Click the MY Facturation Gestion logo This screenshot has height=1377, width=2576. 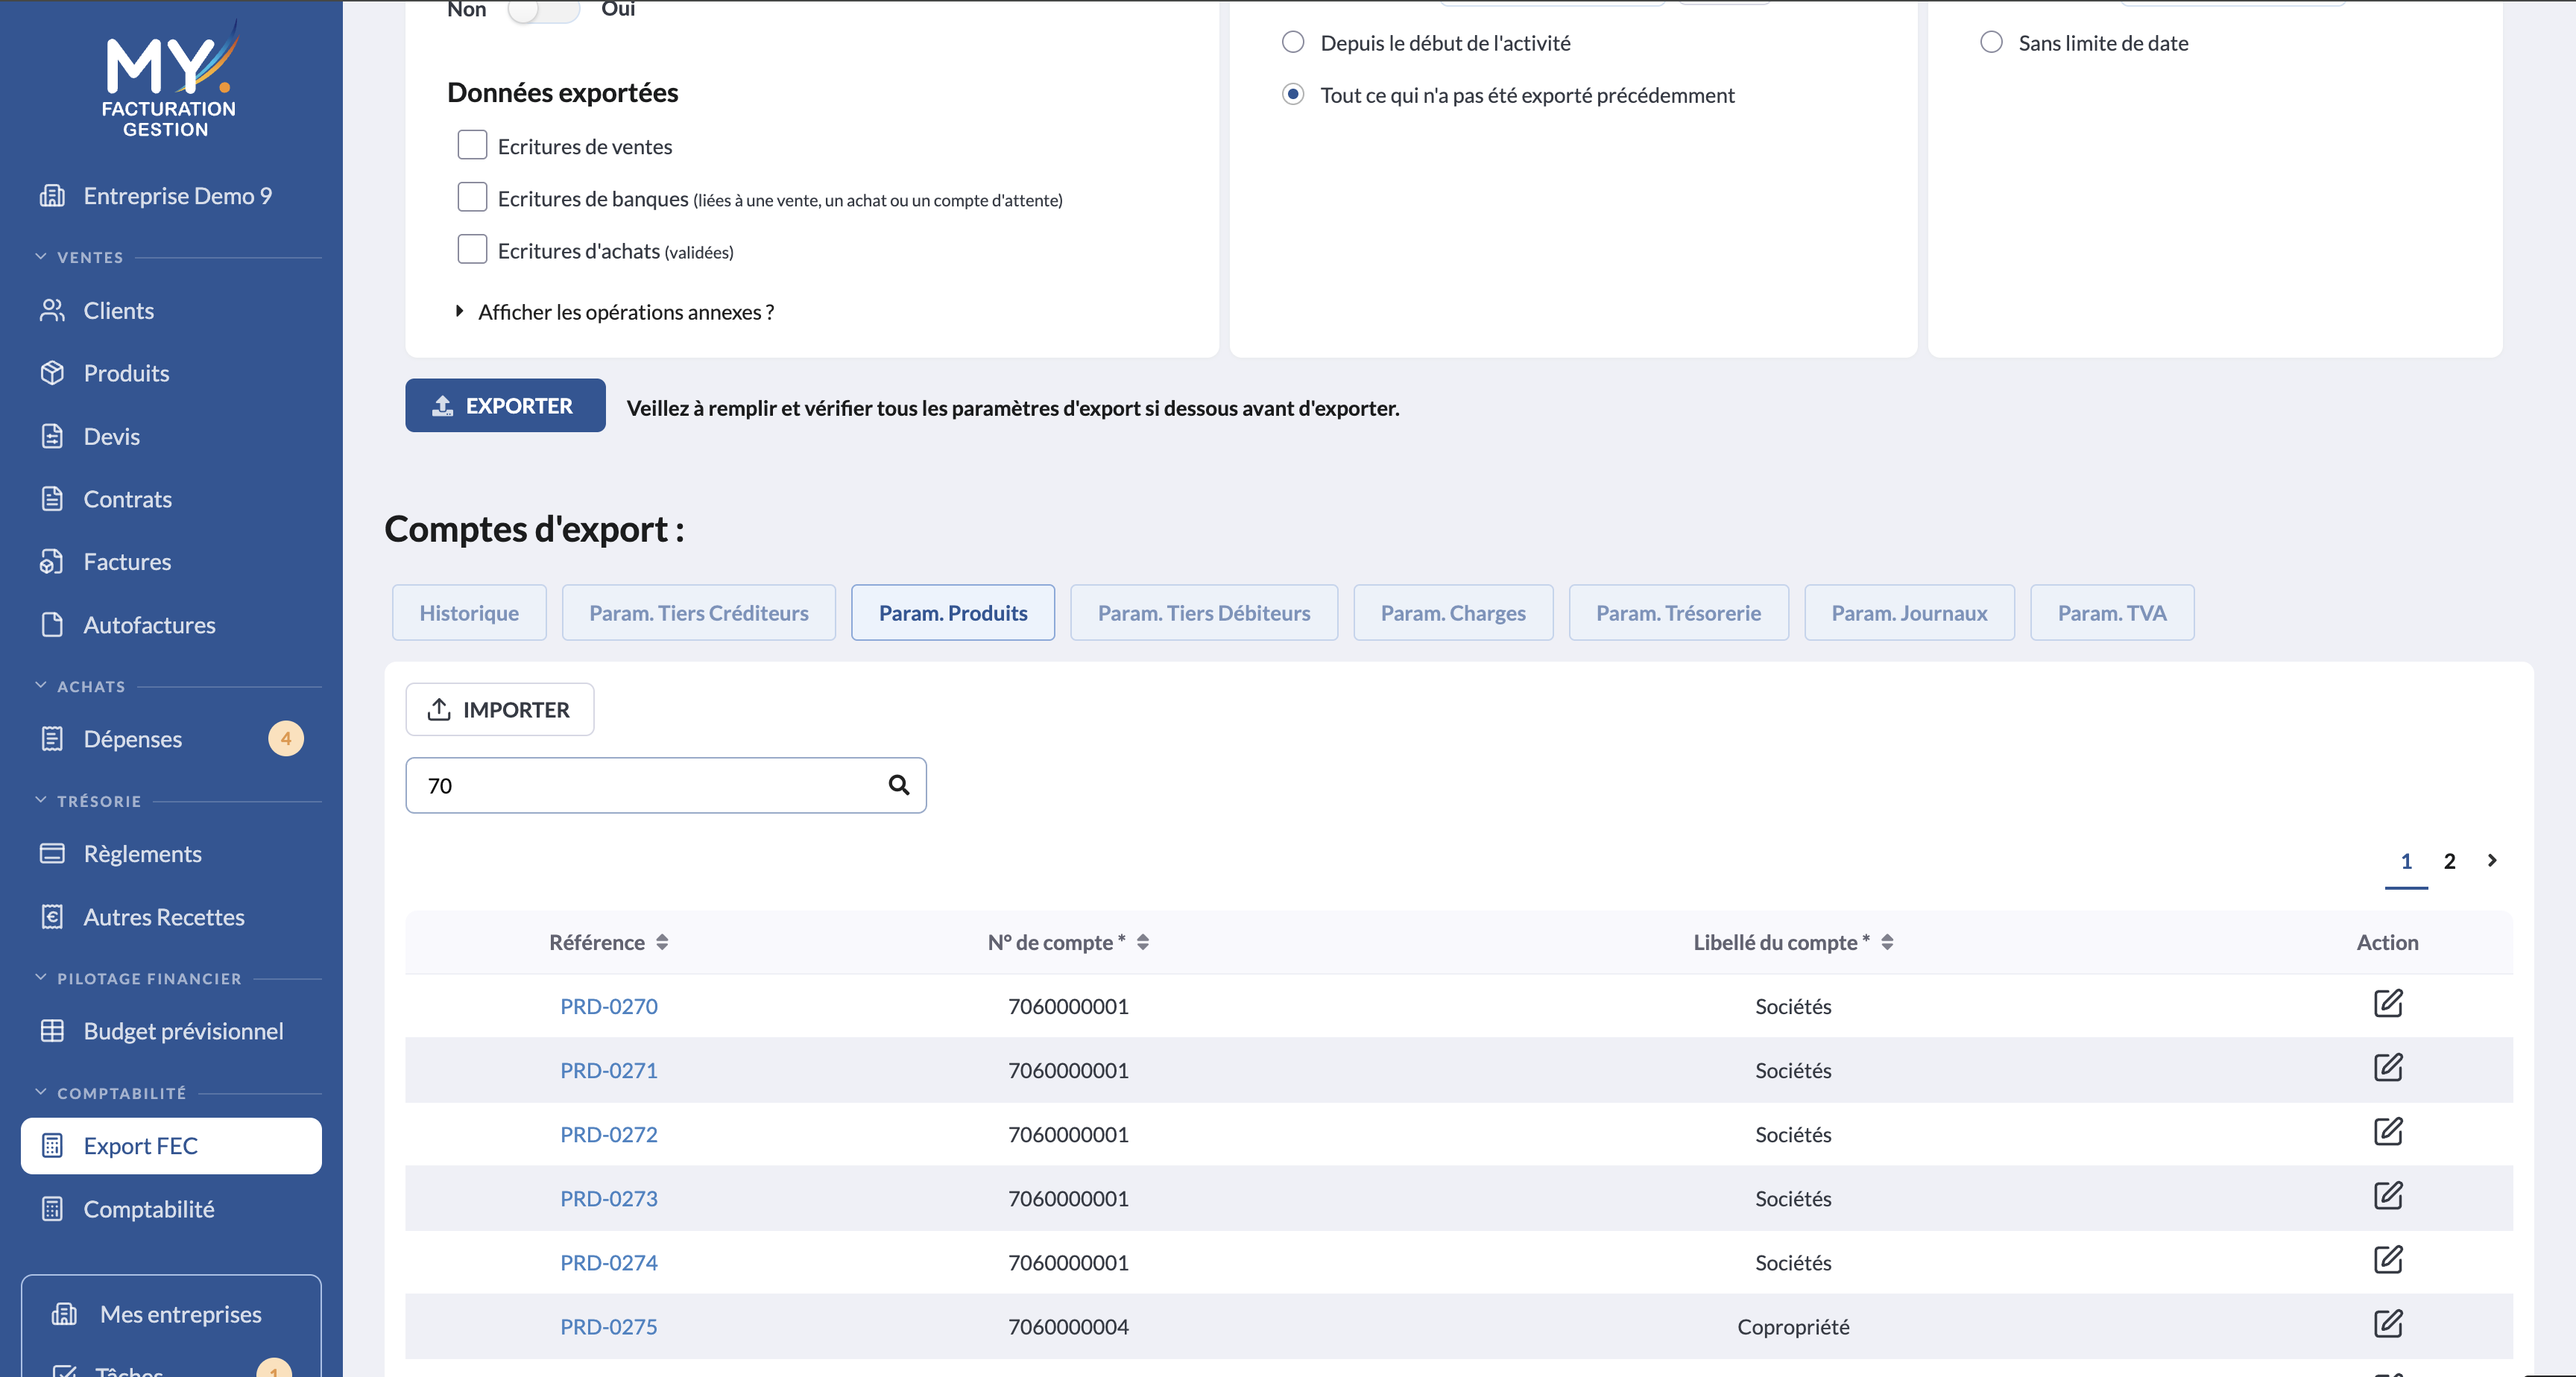170,80
